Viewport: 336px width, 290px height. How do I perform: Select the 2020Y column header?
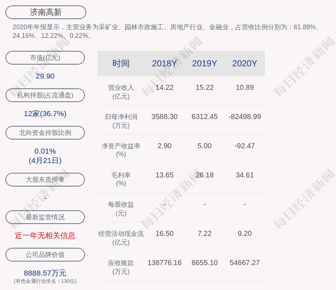(x=245, y=63)
